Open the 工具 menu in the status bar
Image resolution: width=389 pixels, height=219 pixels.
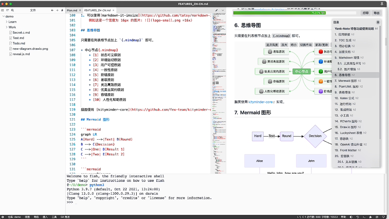(x=54, y=217)
